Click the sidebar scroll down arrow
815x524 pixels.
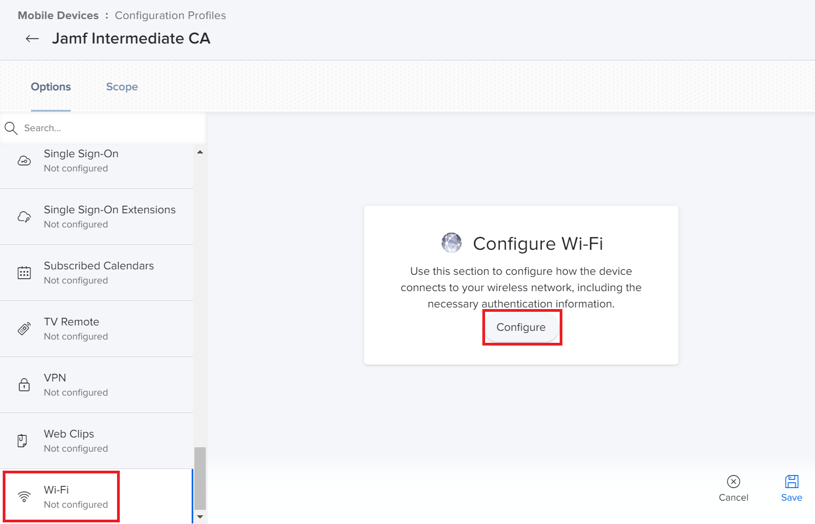(x=200, y=517)
